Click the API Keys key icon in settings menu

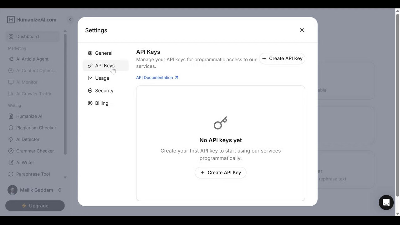click(x=90, y=66)
